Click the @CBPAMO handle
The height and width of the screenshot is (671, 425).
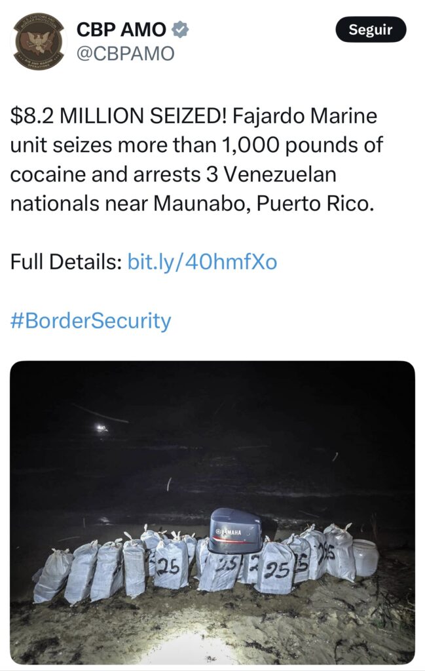point(126,54)
